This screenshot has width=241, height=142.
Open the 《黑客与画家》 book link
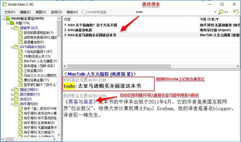coord(81,102)
